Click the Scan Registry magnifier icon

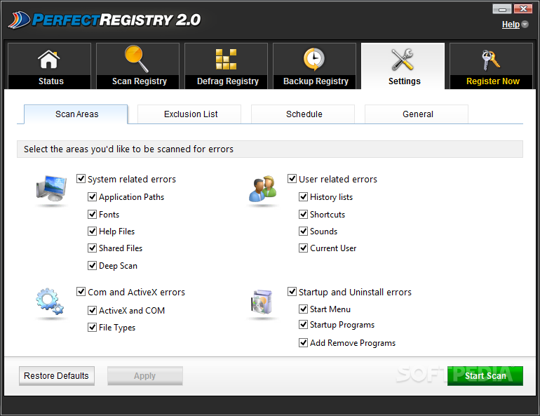[x=136, y=58]
